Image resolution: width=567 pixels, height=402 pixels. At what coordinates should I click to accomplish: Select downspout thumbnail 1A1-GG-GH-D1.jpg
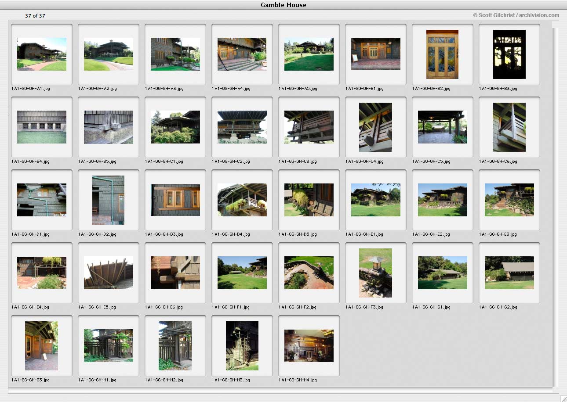click(42, 200)
